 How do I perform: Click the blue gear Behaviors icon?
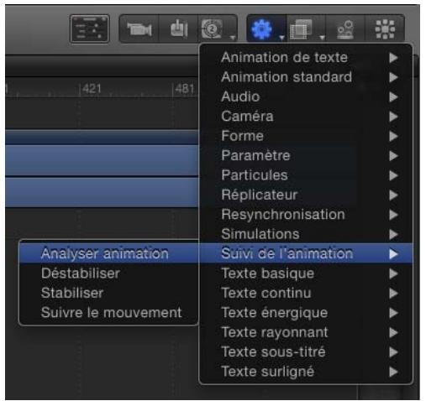262,29
